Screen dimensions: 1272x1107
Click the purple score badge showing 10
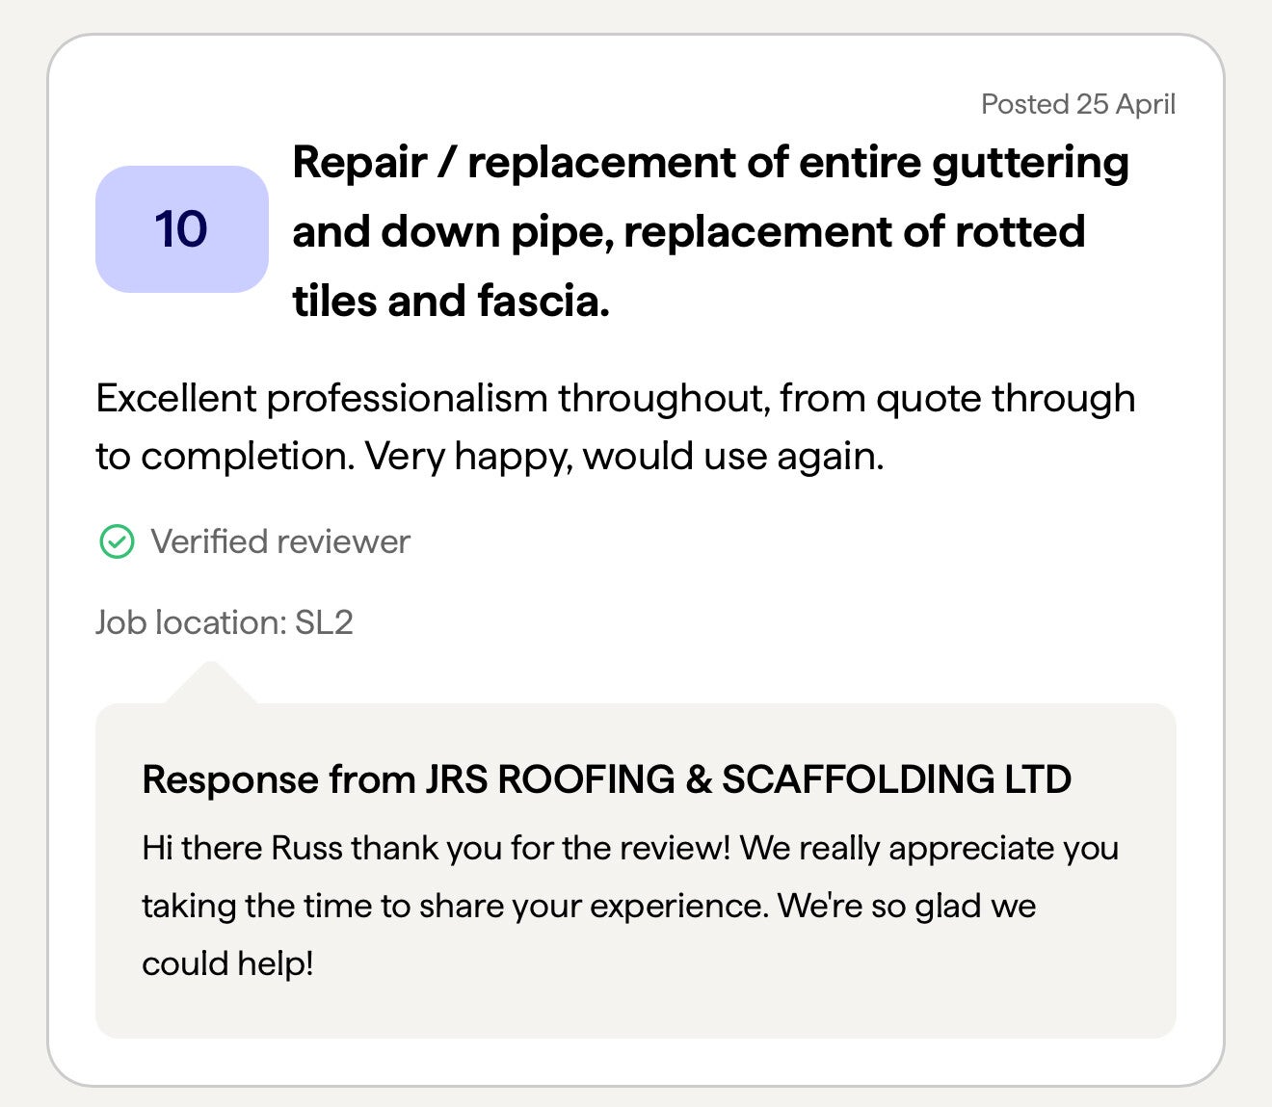pyautogui.click(x=181, y=229)
